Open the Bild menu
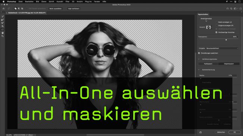 pyautogui.click(x=37, y=1)
